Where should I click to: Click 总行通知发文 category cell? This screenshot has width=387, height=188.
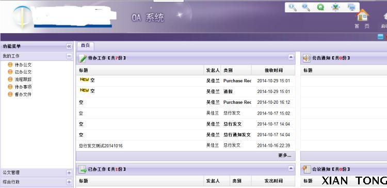[x=237, y=135]
